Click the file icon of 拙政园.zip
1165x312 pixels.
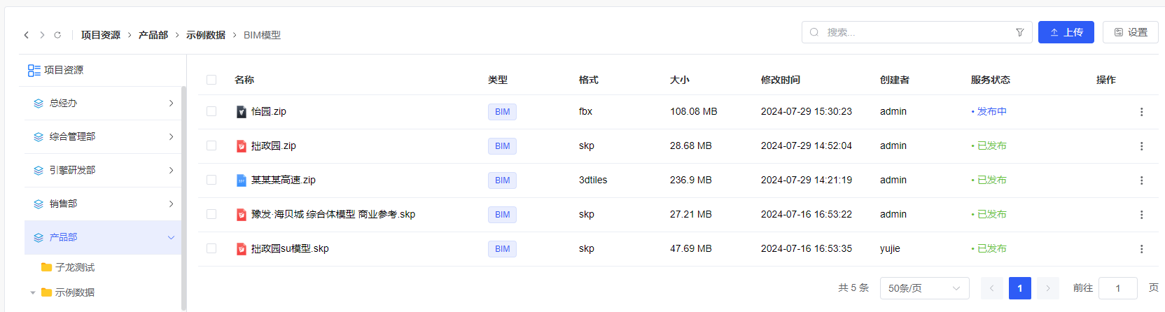pos(242,146)
